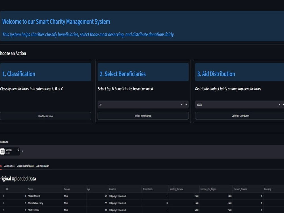Image resolution: width=284 pixels, height=213 pixels.
Task: Switch to the Aid Distribution tab
Action: [43, 166]
